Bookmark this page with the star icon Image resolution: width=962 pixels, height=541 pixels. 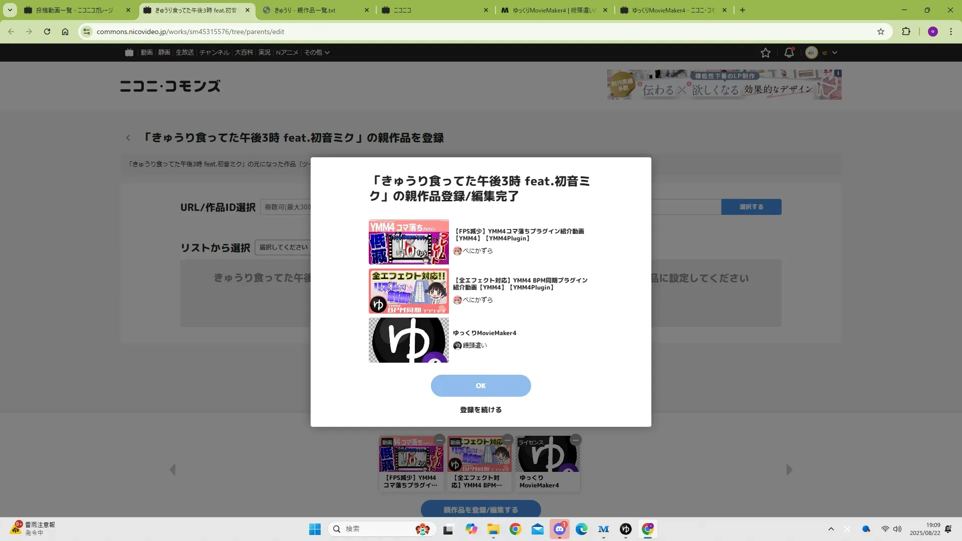click(x=881, y=32)
